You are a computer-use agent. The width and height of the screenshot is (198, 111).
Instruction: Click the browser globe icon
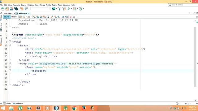(54, 9)
